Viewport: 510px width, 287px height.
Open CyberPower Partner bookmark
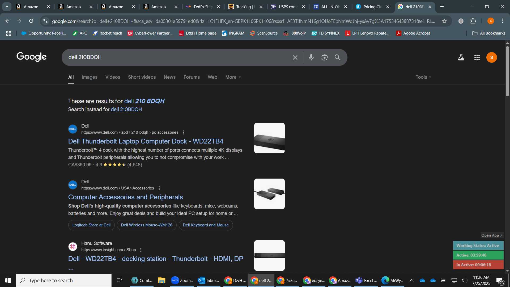tap(150, 33)
